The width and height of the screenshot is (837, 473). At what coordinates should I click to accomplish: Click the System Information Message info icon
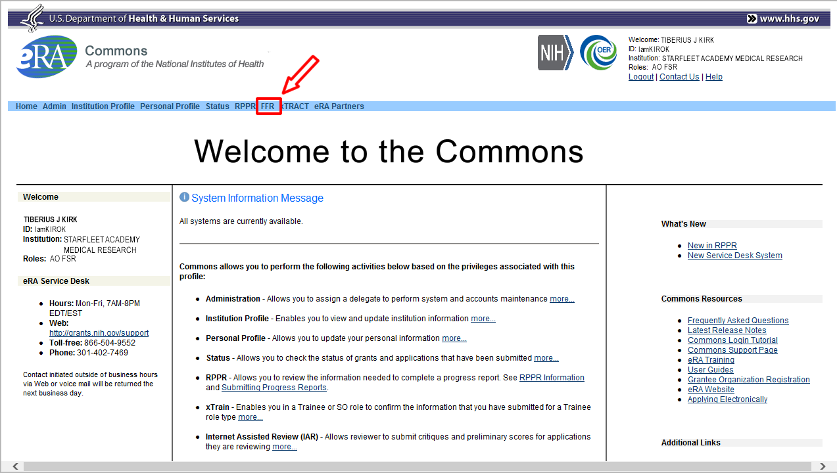[184, 197]
